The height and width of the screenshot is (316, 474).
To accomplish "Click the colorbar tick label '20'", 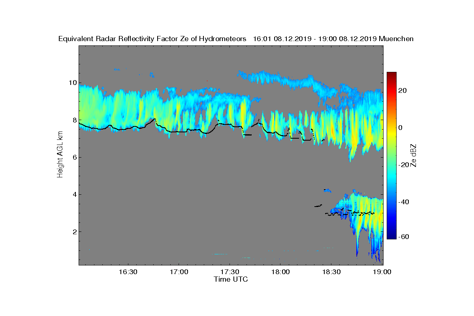I will 403,90.
